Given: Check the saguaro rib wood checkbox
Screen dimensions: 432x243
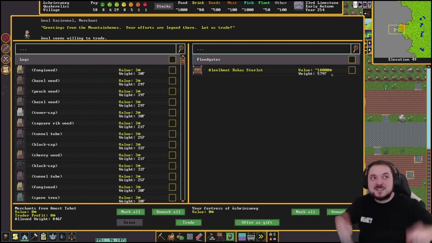Looking at the screenshot, I should 172,123.
